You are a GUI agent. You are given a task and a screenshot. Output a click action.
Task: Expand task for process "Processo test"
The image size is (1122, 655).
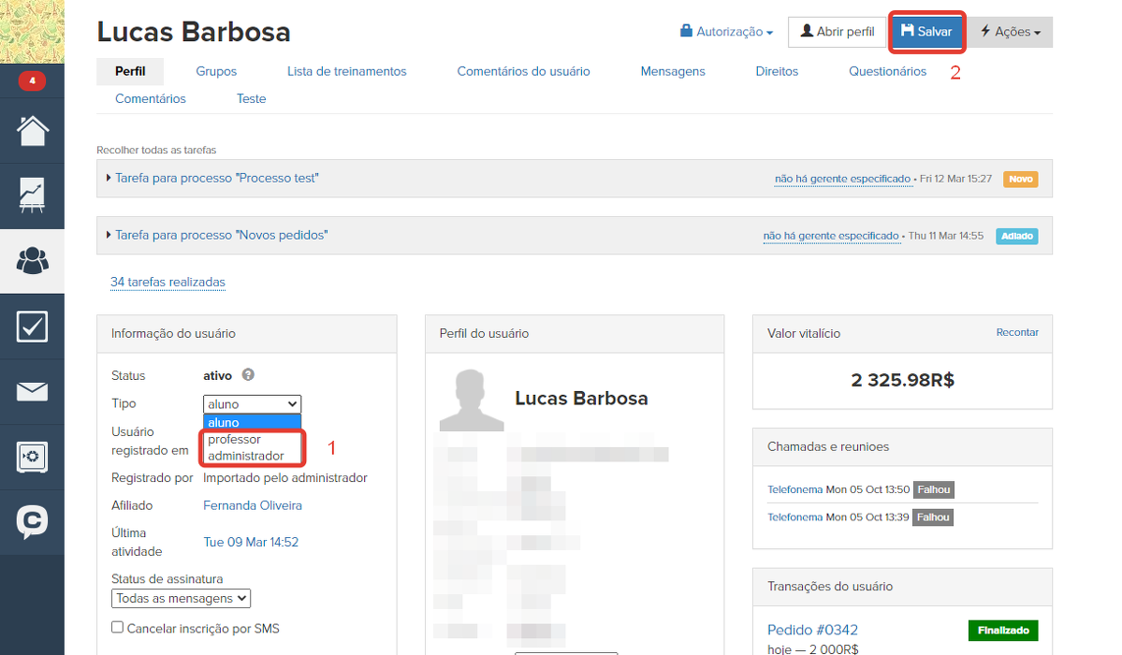[216, 178]
